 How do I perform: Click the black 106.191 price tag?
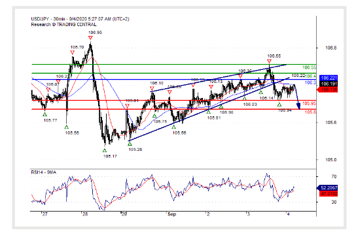pyautogui.click(x=329, y=84)
